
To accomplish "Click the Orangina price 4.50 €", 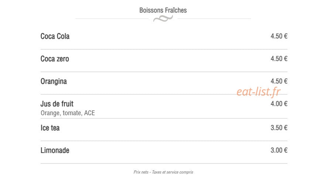I will pos(279,81).
